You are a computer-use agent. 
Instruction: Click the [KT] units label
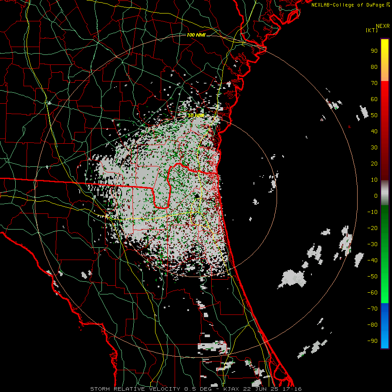click(372, 30)
